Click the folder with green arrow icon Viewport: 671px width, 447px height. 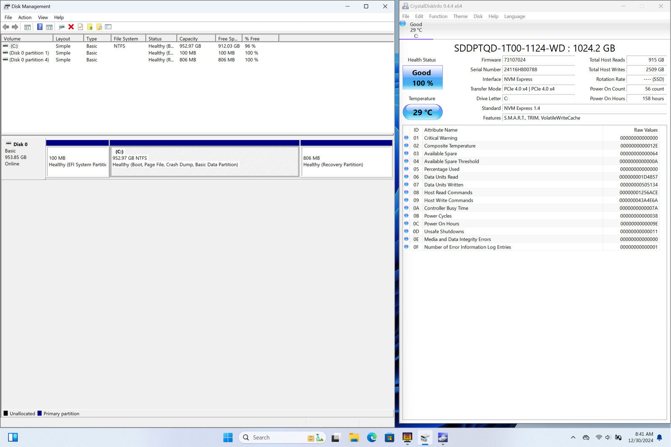coord(90,27)
